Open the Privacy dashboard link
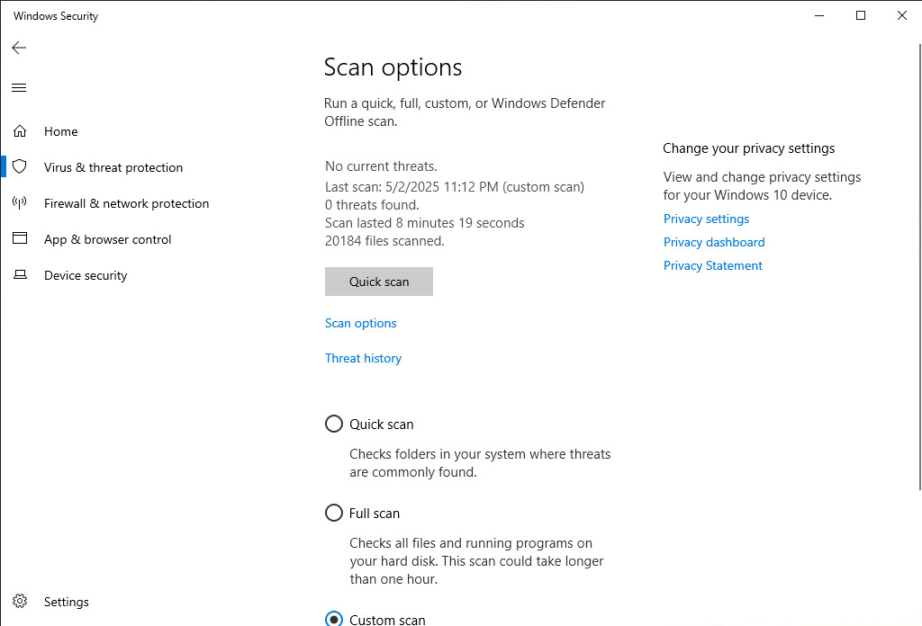Image resolution: width=922 pixels, height=626 pixels. [714, 243]
